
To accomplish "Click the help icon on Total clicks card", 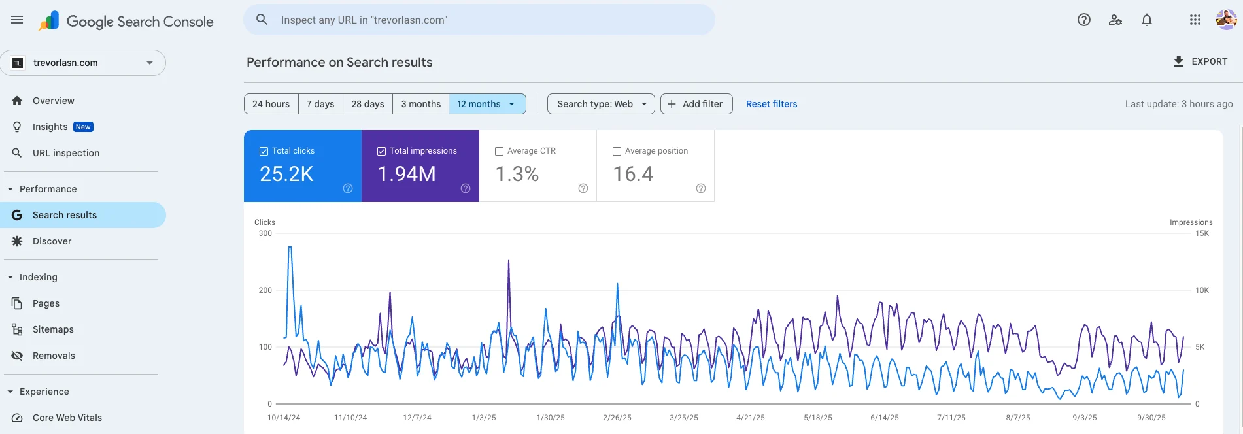I will click(x=348, y=188).
